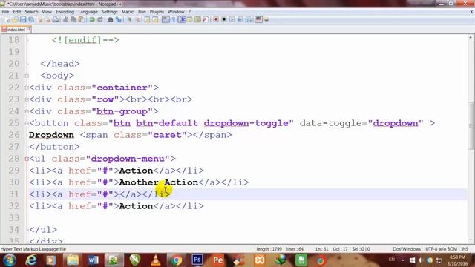Click the Print toolbar icon
The width and height of the screenshot is (475, 267).
(x=56, y=20)
